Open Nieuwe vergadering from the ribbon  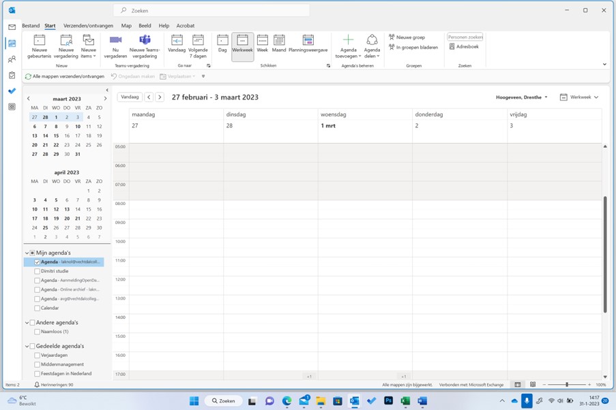coord(66,47)
